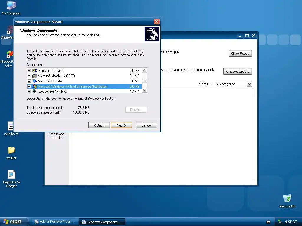The height and width of the screenshot is (226, 302).
Task: Click the Category dropdown arrow button
Action: [249, 84]
